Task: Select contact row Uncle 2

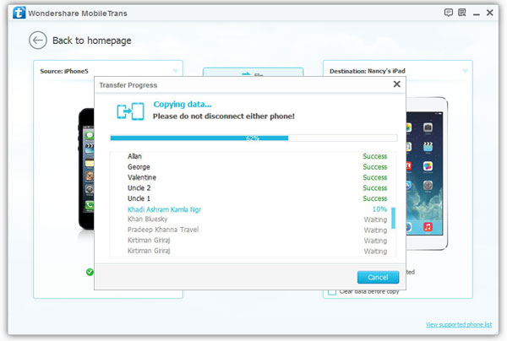Action: pyautogui.click(x=253, y=188)
